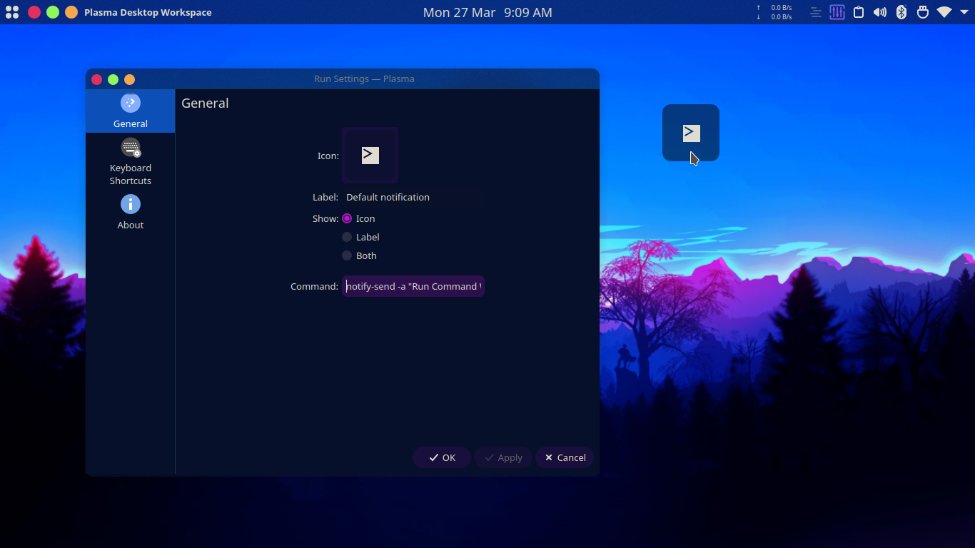The image size is (975, 548).
Task: Cancel the Run Settings dialog
Action: (565, 457)
